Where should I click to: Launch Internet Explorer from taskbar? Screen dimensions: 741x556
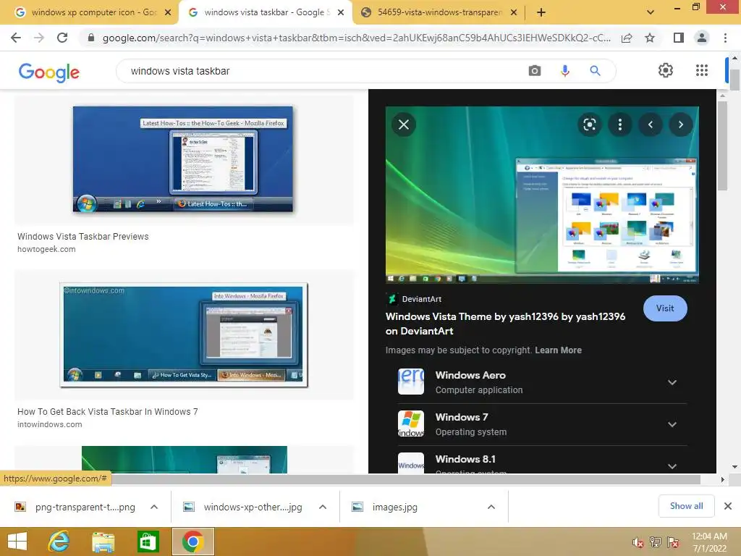pos(59,542)
